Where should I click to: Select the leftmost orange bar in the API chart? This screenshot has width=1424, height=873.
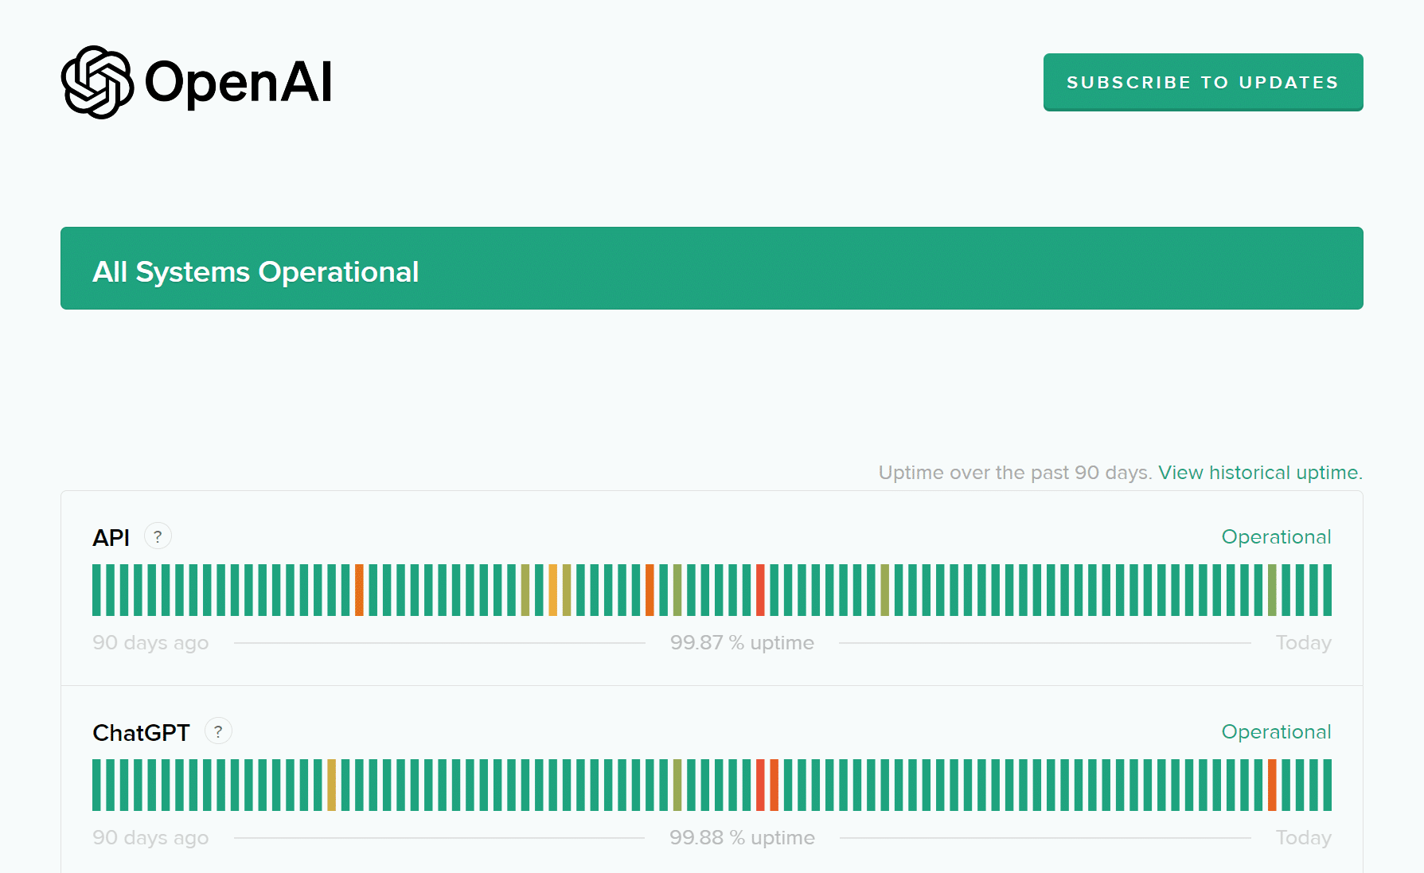click(x=359, y=590)
